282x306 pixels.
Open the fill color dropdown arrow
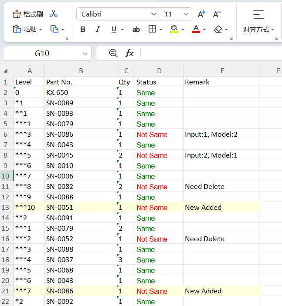point(183,30)
